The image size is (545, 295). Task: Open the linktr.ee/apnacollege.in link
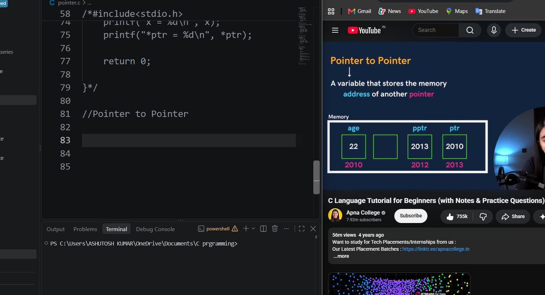pyautogui.click(x=436, y=249)
